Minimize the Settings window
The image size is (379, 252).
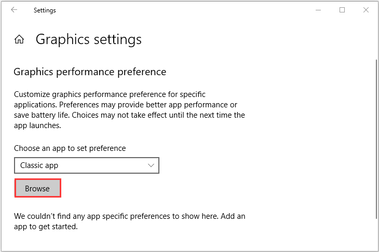pos(318,10)
